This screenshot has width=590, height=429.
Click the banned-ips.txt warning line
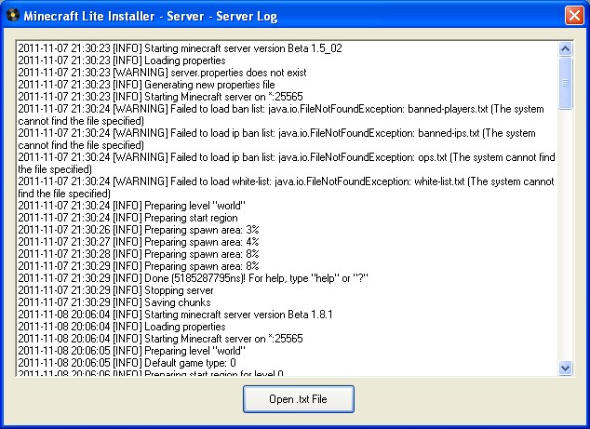276,139
